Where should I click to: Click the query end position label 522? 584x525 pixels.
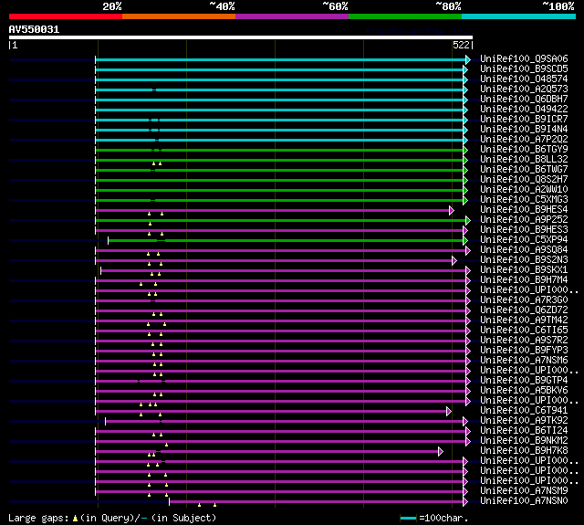tap(461, 45)
